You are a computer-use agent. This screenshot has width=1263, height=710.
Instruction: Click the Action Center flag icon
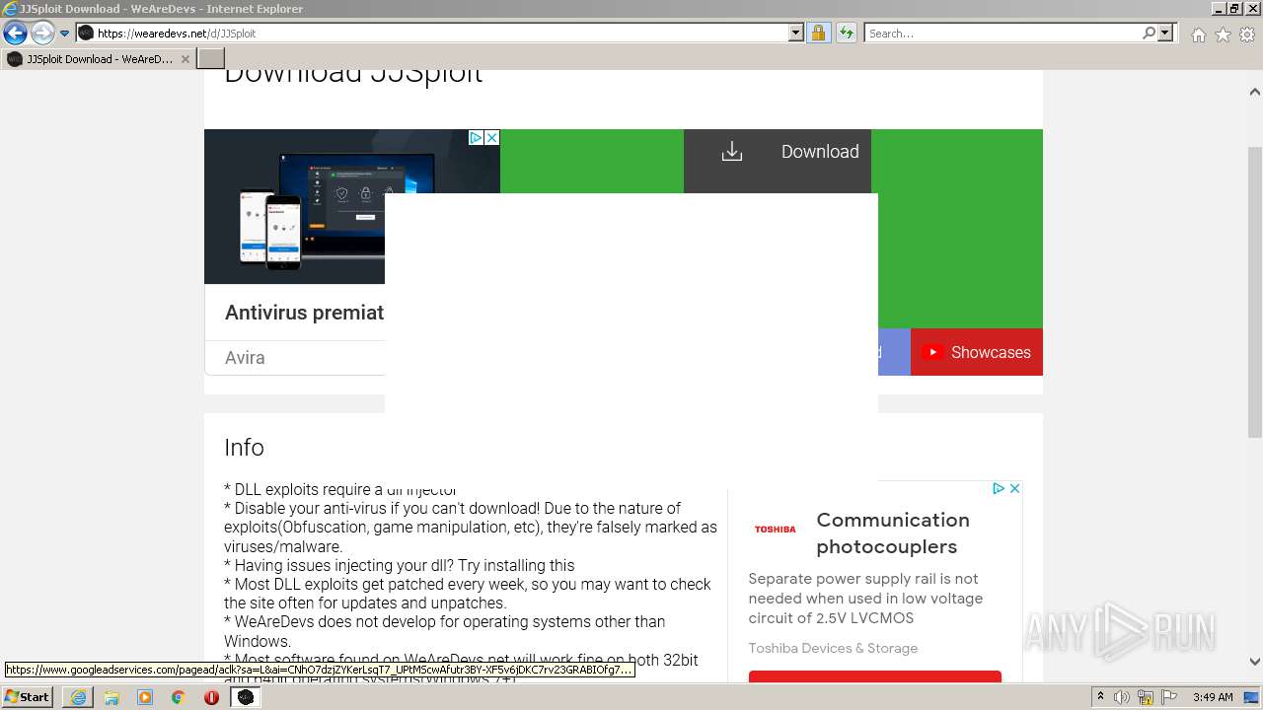[1167, 697]
